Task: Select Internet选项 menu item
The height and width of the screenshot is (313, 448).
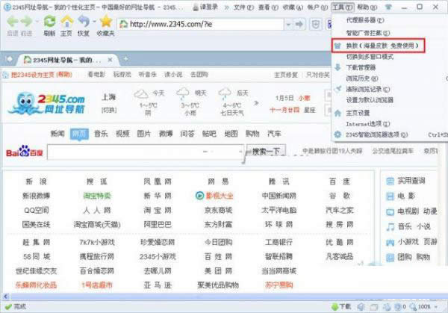Action: [368, 124]
